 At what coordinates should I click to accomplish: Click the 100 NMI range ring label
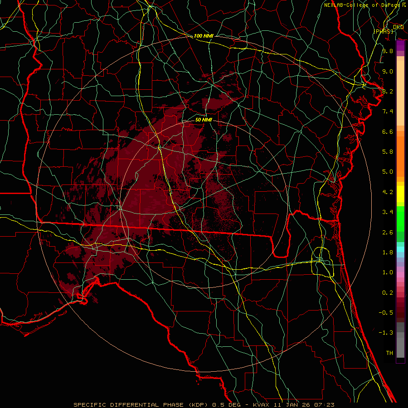point(204,36)
